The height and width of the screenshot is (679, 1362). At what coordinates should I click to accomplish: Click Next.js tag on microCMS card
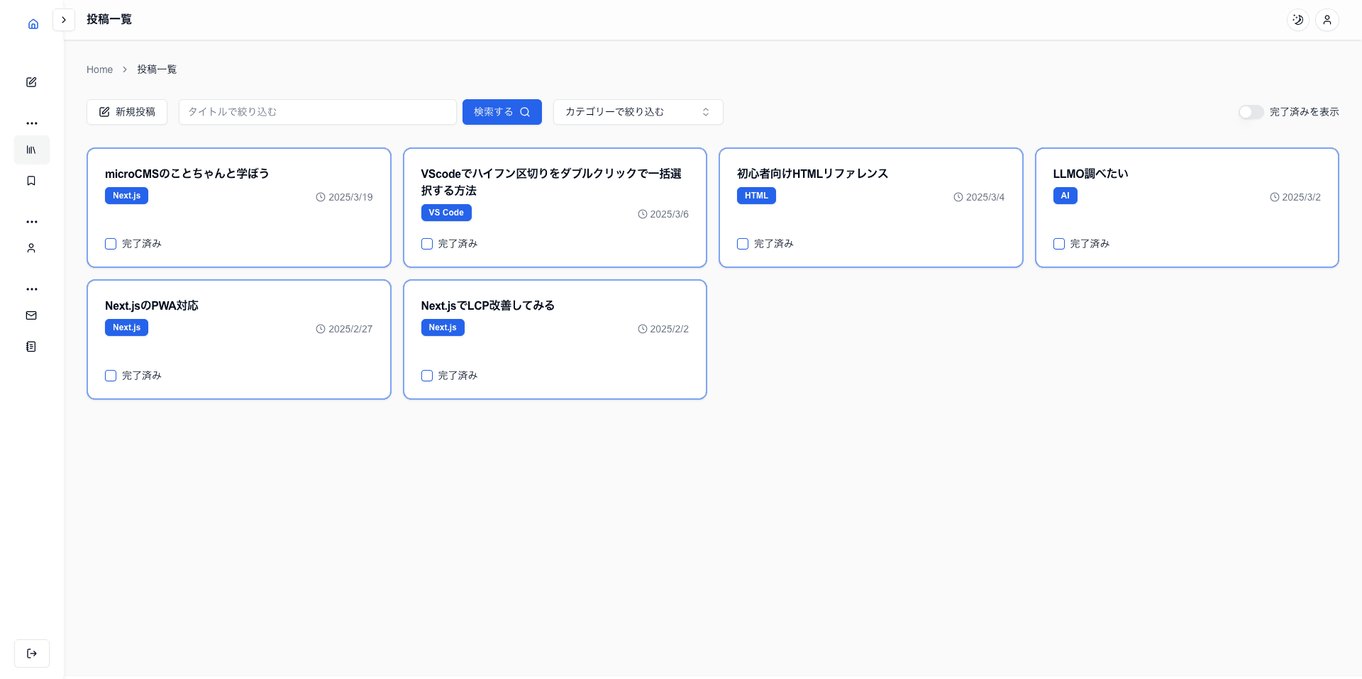pyautogui.click(x=126, y=196)
